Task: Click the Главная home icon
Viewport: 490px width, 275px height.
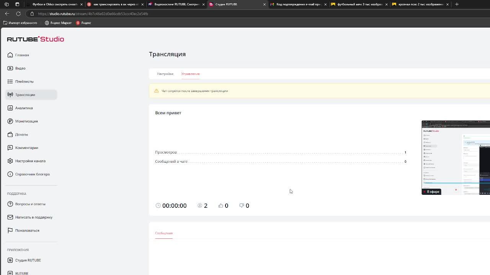Action: [10, 55]
